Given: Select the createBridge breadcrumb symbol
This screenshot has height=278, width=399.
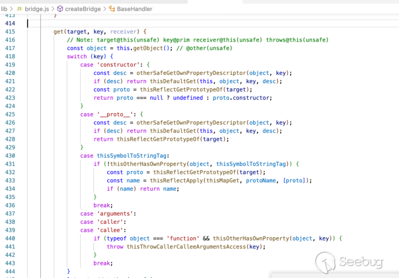Looking at the screenshot, I should [83, 9].
